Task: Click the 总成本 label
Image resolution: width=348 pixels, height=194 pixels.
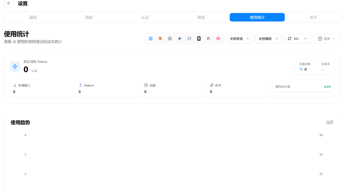Action: point(326,64)
